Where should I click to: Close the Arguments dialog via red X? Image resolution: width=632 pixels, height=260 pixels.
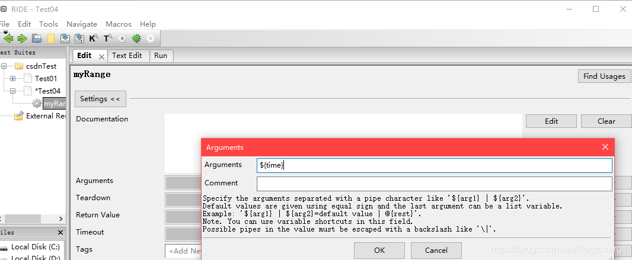605,147
